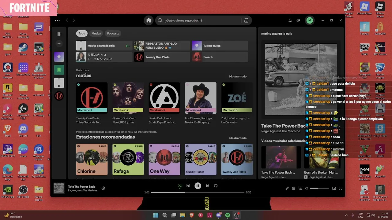The width and height of the screenshot is (392, 220).
Task: Open matito agarra la pala shortcut
Action: coord(104,46)
